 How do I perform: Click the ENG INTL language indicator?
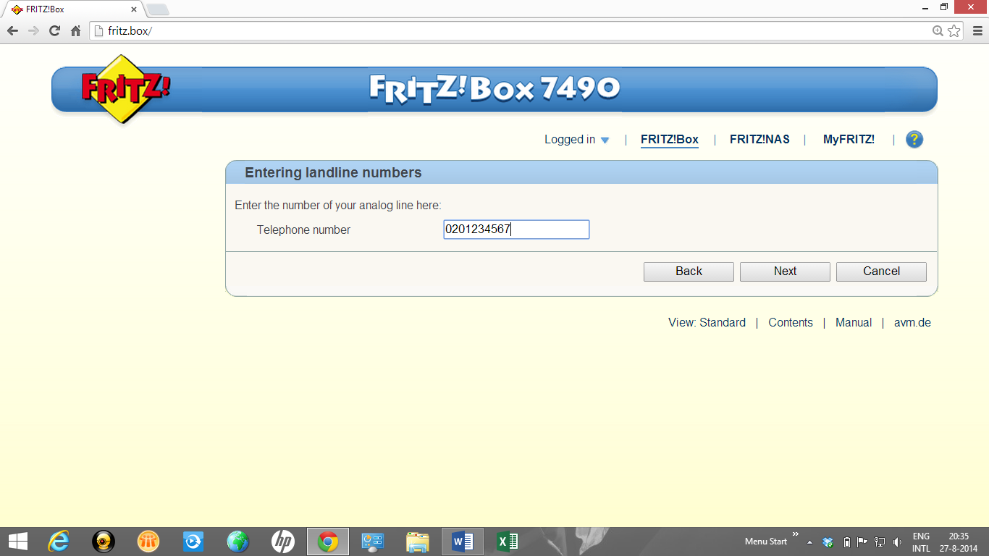pos(921,542)
